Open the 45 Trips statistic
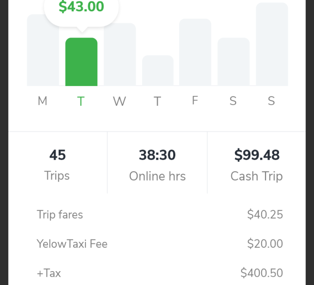Screen dimensions: 314x285 tap(57, 163)
